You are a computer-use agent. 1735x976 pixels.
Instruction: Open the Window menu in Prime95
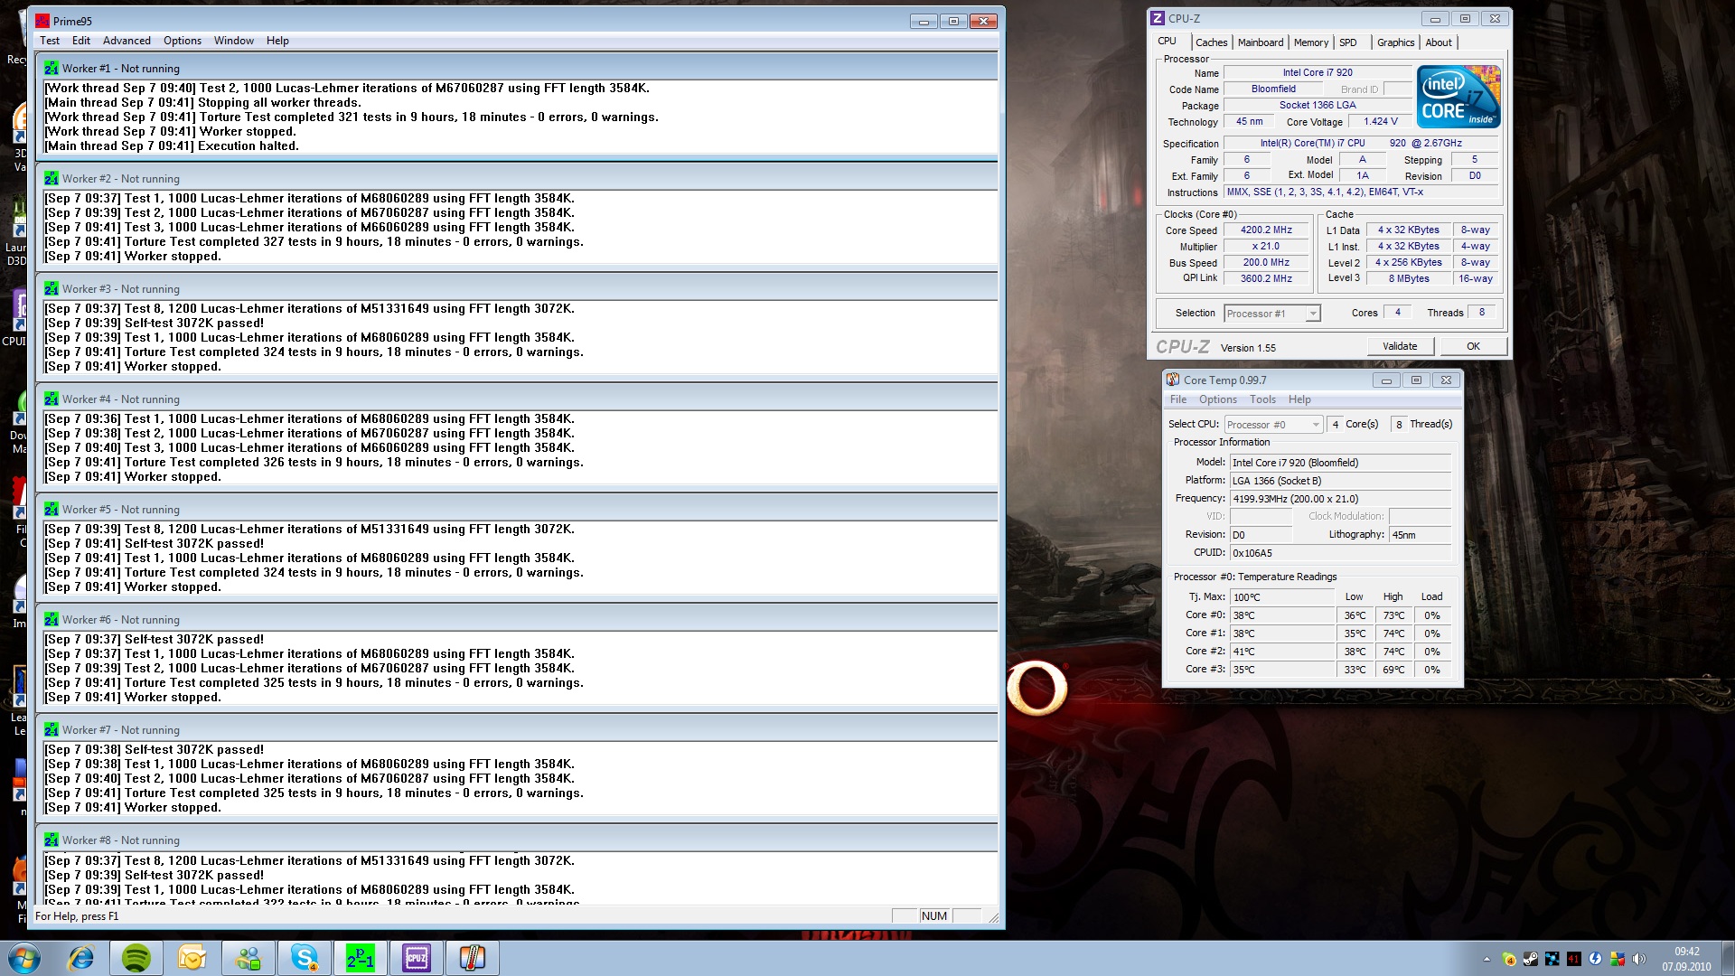pyautogui.click(x=234, y=41)
